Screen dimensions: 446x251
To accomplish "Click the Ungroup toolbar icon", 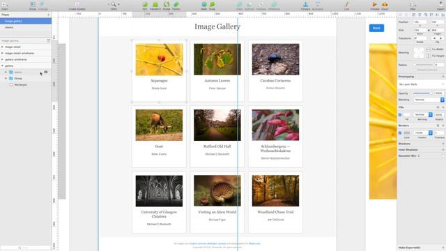I will (43, 5).
